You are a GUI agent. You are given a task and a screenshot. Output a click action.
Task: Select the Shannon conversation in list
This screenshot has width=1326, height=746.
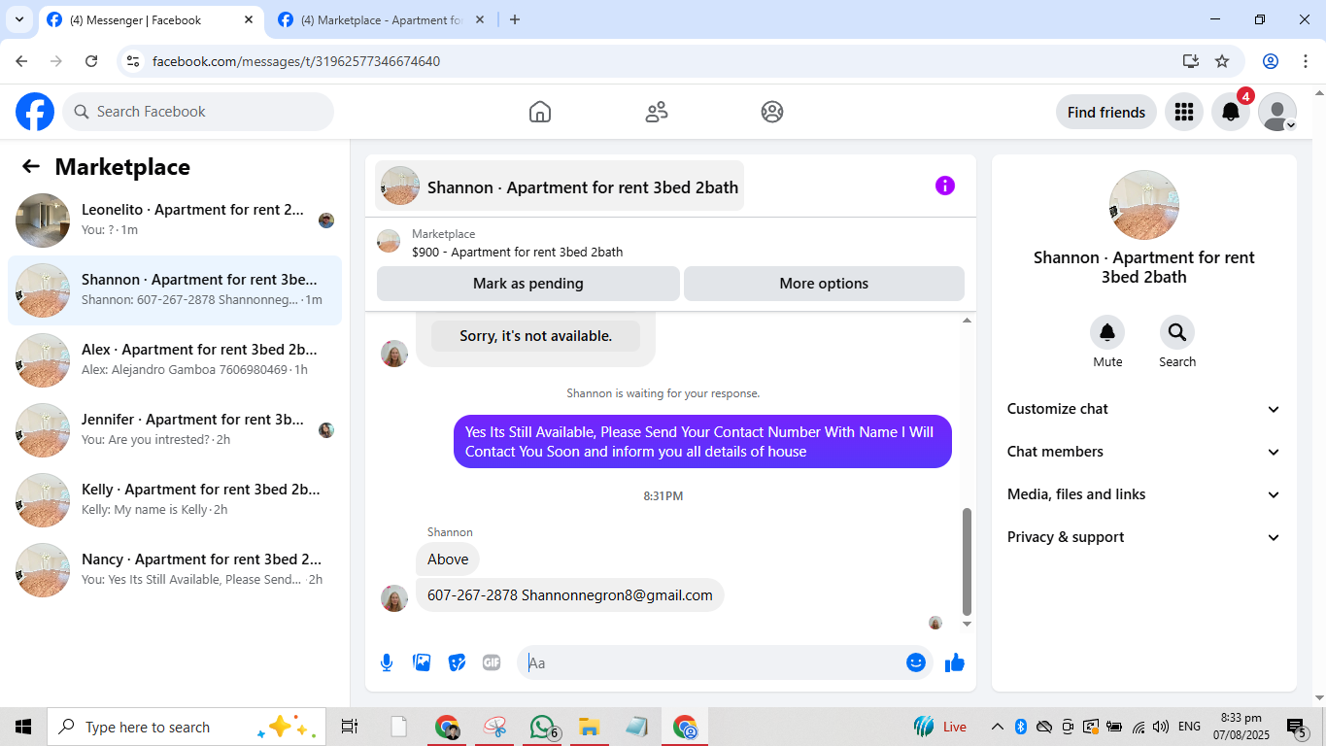coord(175,290)
